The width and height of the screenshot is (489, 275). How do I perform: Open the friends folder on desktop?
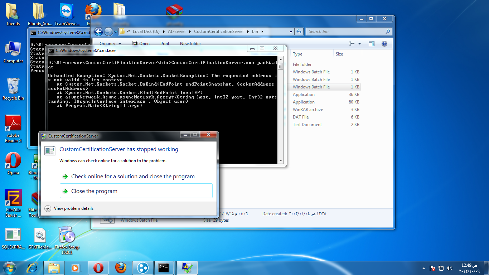click(x=13, y=14)
